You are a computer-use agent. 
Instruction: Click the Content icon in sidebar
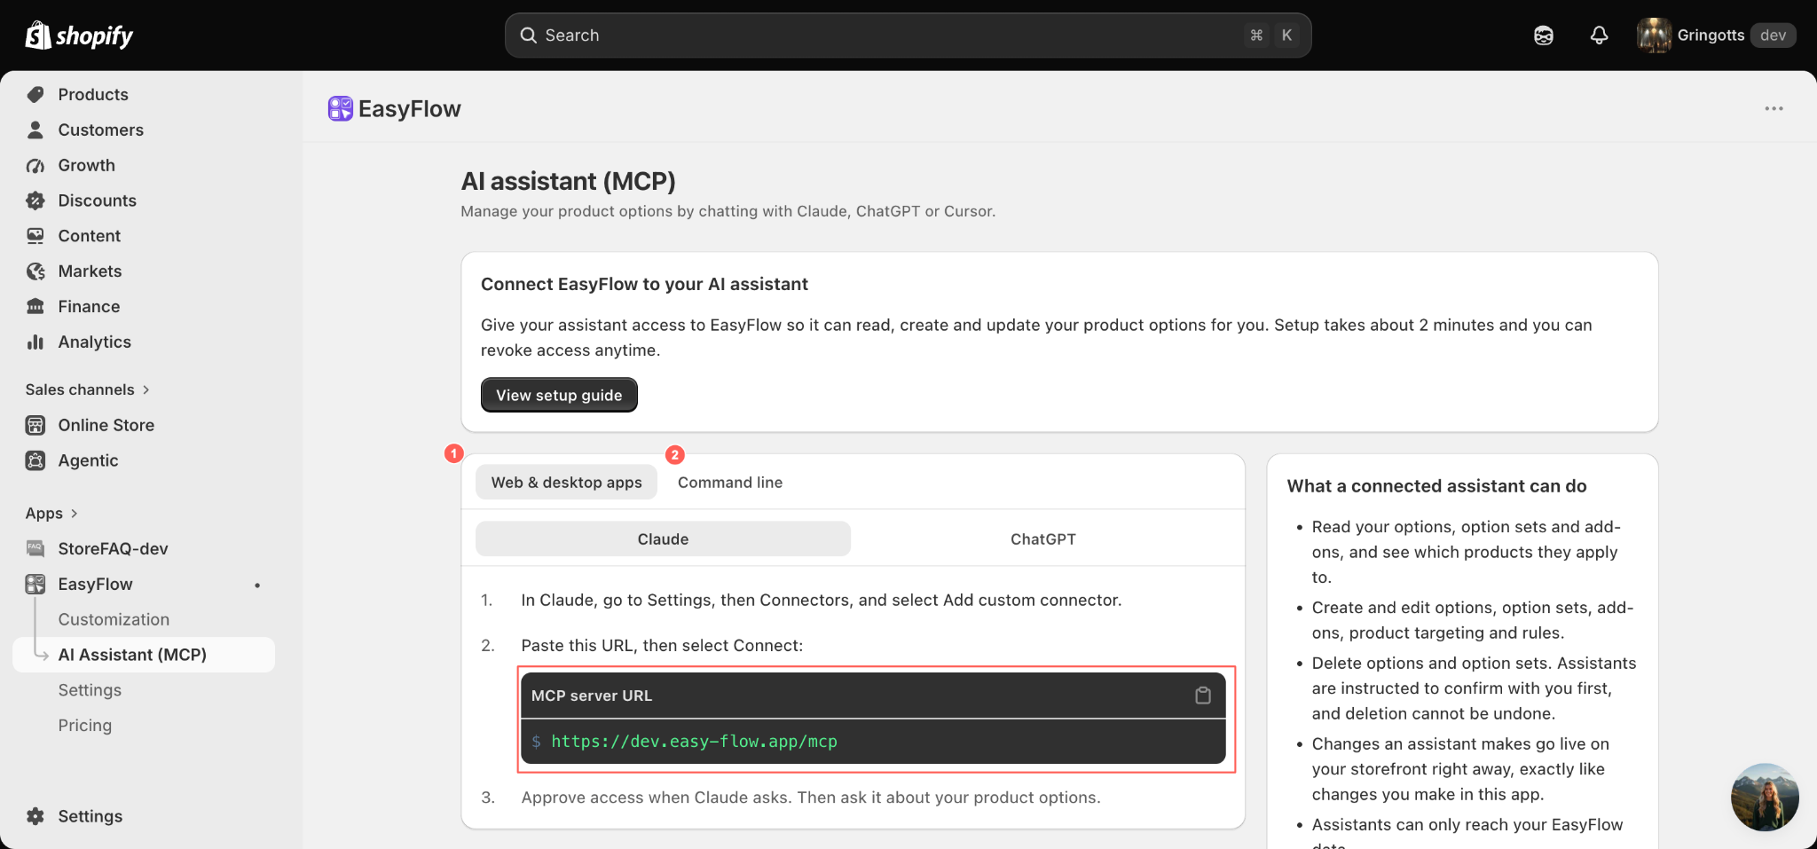pos(35,236)
